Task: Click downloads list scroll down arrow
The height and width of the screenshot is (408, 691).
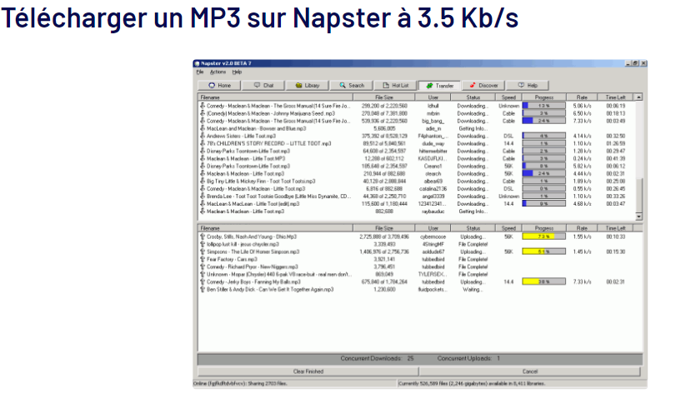Action: 638,216
